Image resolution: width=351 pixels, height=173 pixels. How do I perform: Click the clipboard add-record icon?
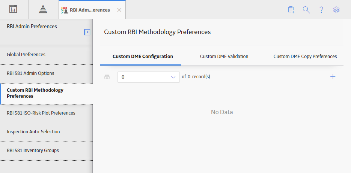291,10
